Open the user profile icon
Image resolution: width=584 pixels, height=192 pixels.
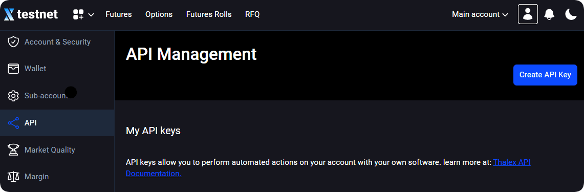click(x=528, y=14)
